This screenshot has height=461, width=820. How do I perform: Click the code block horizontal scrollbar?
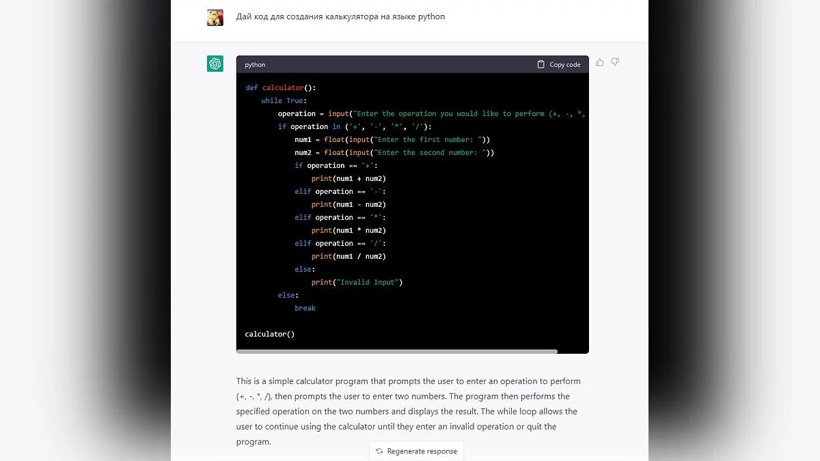[397, 351]
